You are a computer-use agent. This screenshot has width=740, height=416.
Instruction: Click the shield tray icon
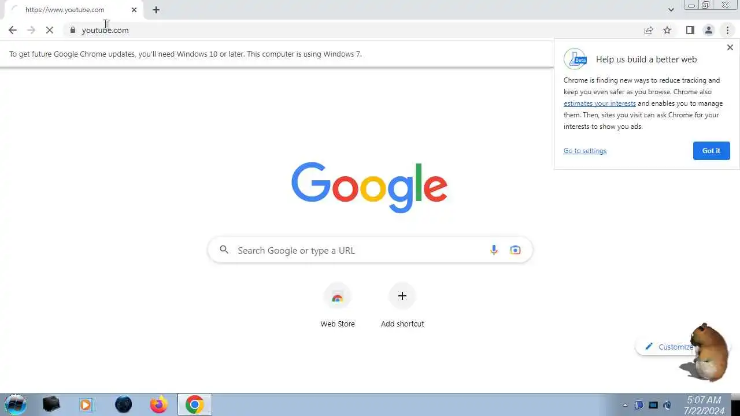[639, 405]
